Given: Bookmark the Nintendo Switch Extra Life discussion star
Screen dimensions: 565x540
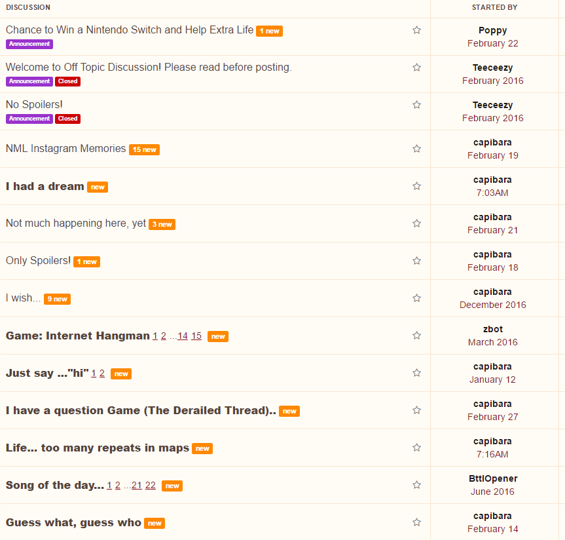Looking at the screenshot, I should tap(416, 30).
